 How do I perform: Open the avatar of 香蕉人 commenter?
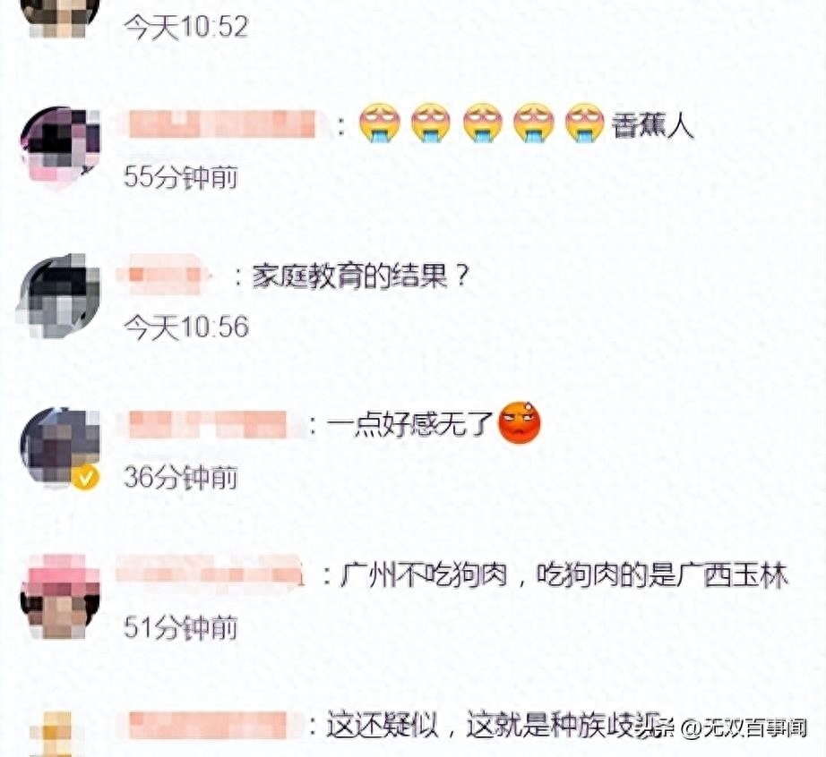[x=59, y=147]
